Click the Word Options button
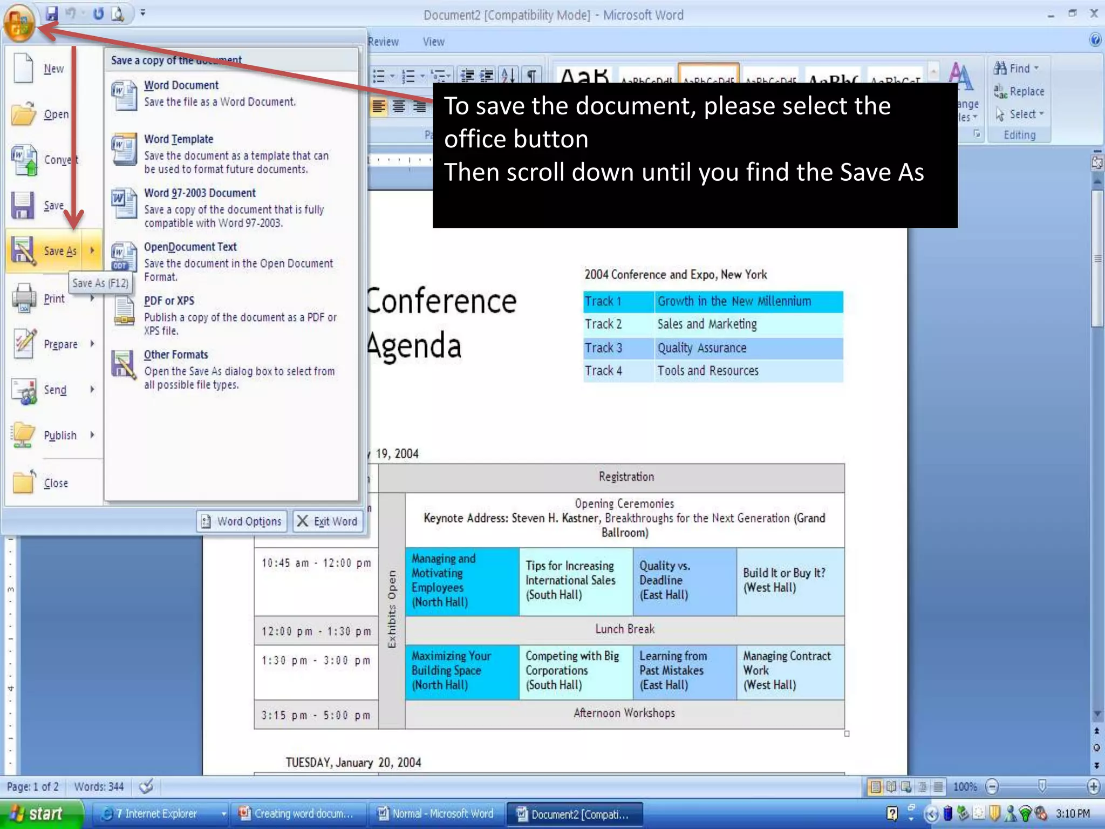 coord(242,521)
